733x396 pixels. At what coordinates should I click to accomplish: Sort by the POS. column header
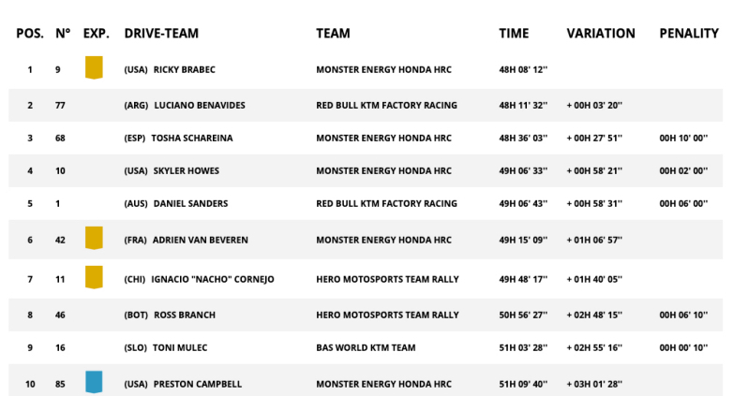pos(29,34)
